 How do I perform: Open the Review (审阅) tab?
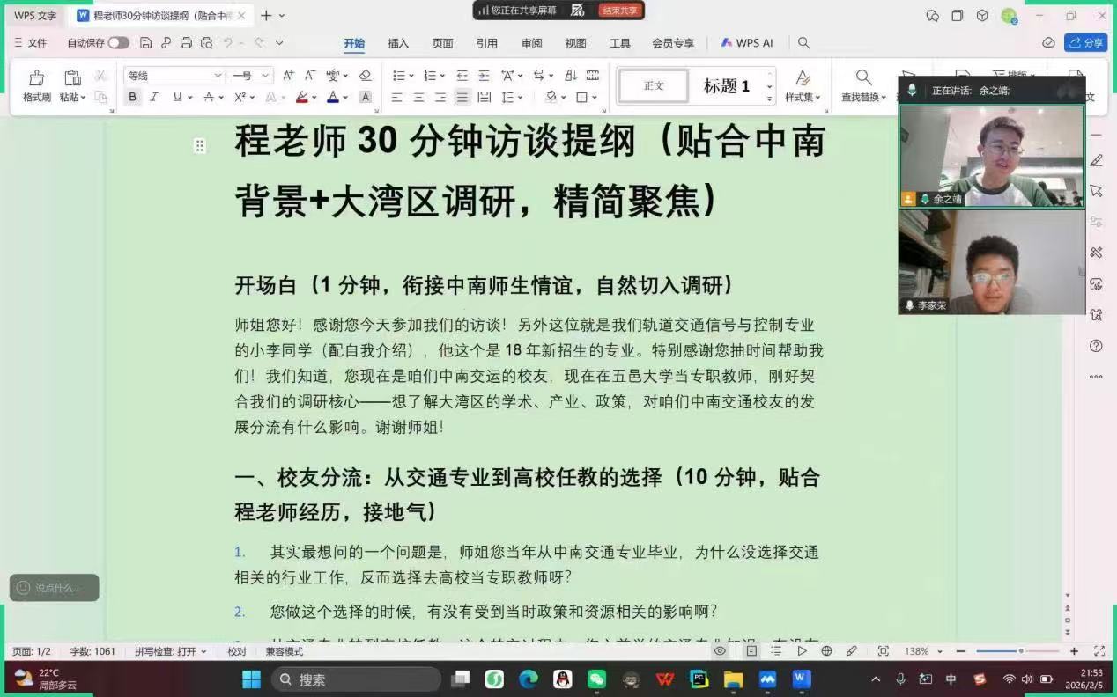point(531,43)
